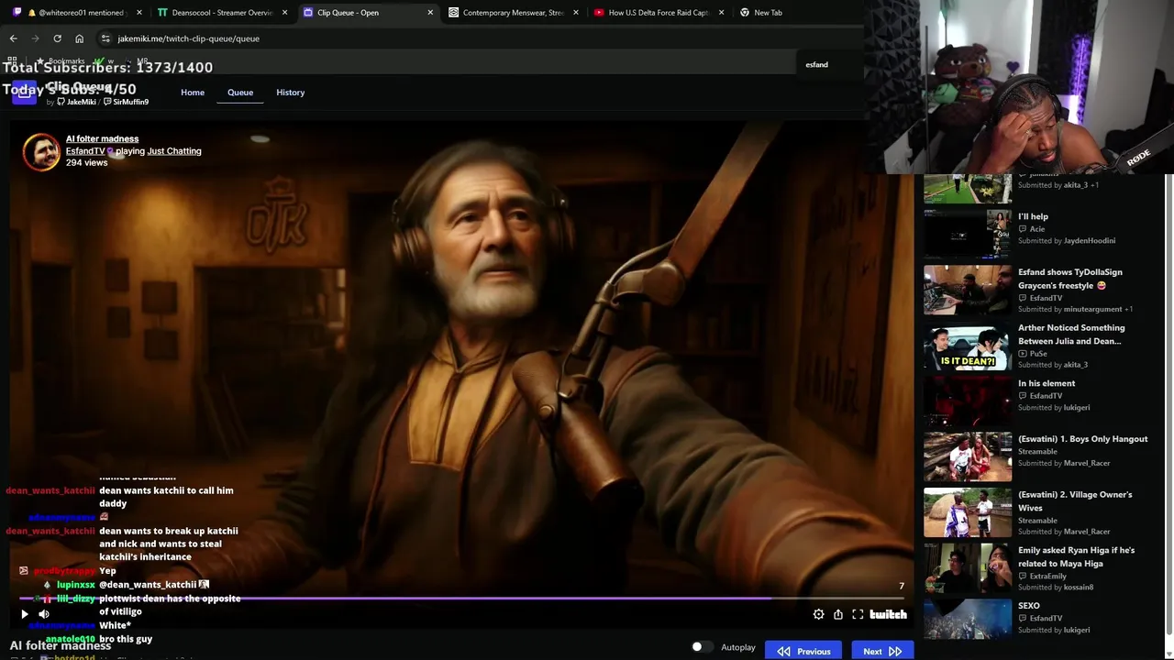Click the (Eswatini) 1. Boys Only Hangout title
This screenshot has height=660, width=1174.
point(1082,439)
